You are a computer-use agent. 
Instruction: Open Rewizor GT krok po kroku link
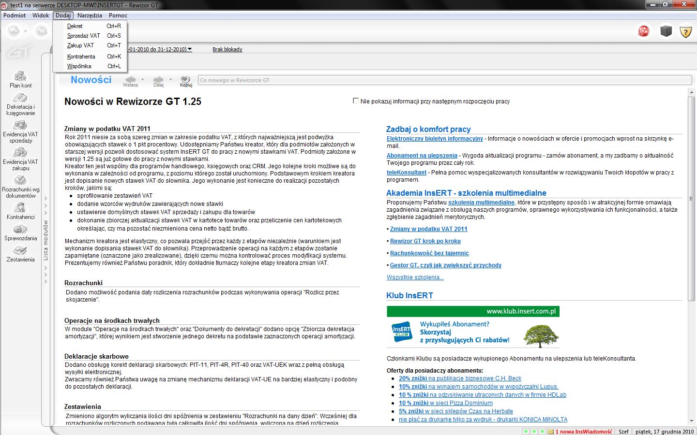[425, 241]
